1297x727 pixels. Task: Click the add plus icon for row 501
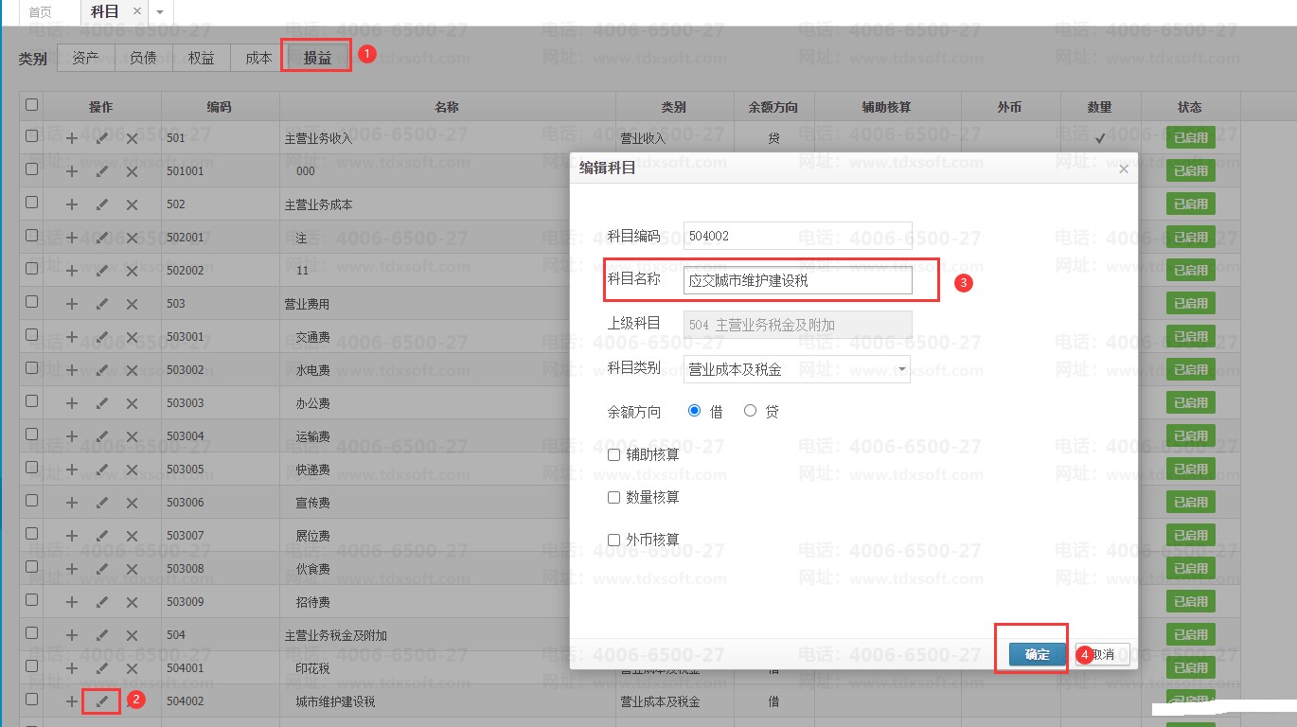point(72,138)
